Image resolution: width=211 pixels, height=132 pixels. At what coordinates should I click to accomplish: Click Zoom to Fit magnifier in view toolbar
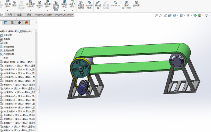click(156, 16)
